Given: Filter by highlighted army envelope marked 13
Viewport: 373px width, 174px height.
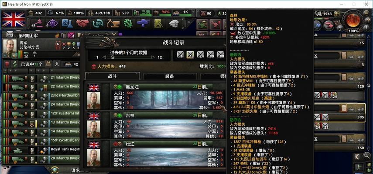Looking at the screenshot, I should (190, 55).
